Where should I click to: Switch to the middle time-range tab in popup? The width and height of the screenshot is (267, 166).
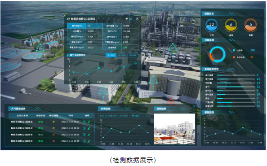(x=122, y=55)
